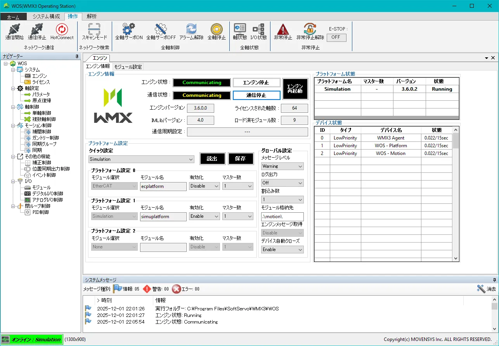
Task: Collapse the モーション制御 tree node
Action: pyautogui.click(x=13, y=126)
